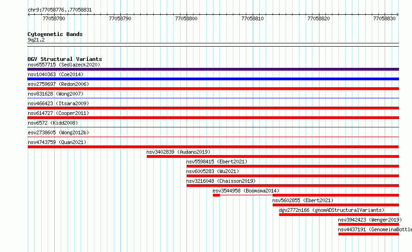This screenshot has height=252, width=412.
Task: Click the thin blue nsv831628 line
Action: click(x=213, y=98)
